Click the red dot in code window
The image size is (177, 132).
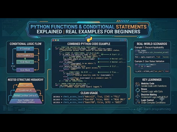coord(53,40)
